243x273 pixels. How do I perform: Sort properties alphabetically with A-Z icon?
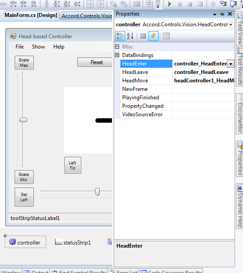tap(130, 36)
